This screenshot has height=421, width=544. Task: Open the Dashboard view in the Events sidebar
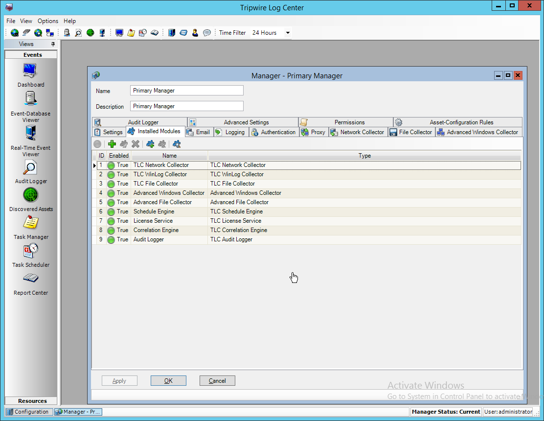(x=30, y=75)
